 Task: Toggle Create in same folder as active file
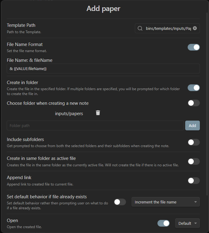click(193, 161)
